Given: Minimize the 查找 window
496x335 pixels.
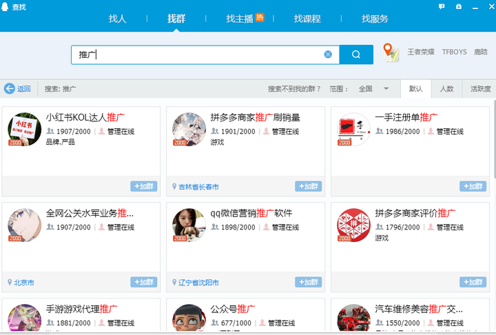Looking at the screenshot, I should click(x=475, y=7).
